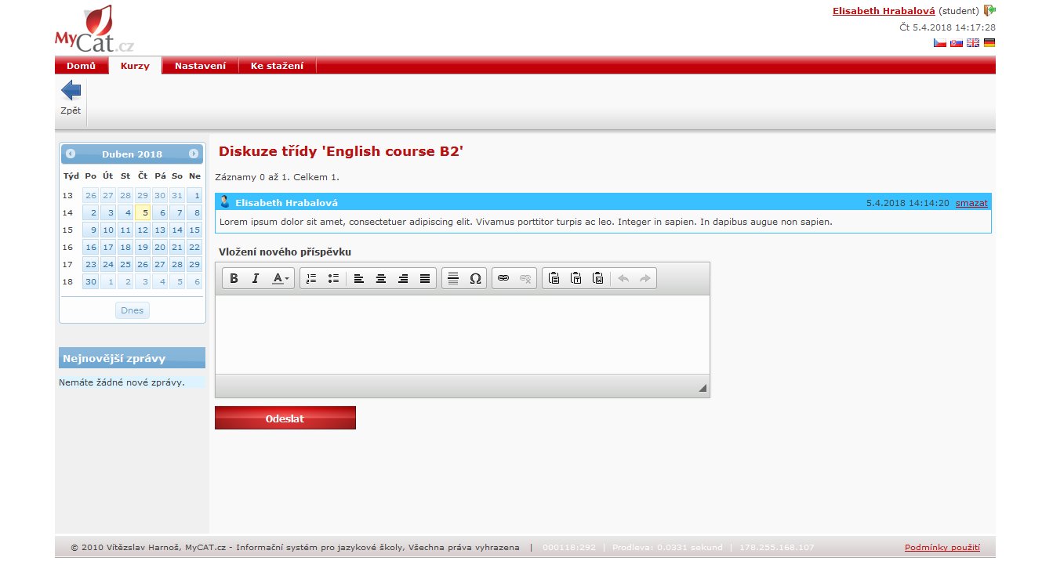Viewport: 1042px width, 565px height.
Task: Justify the text alignment
Action: click(x=425, y=278)
